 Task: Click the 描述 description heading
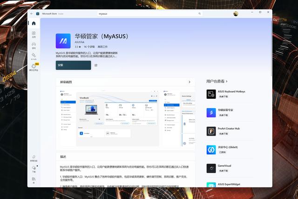[63, 157]
